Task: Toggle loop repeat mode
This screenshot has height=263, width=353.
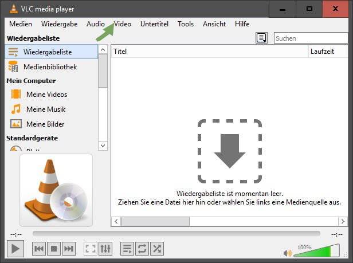Action: tap(142, 249)
